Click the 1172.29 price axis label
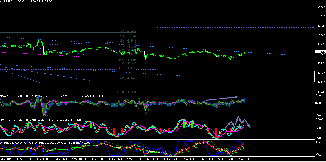The height and width of the screenshot is (162, 326). click(x=320, y=91)
